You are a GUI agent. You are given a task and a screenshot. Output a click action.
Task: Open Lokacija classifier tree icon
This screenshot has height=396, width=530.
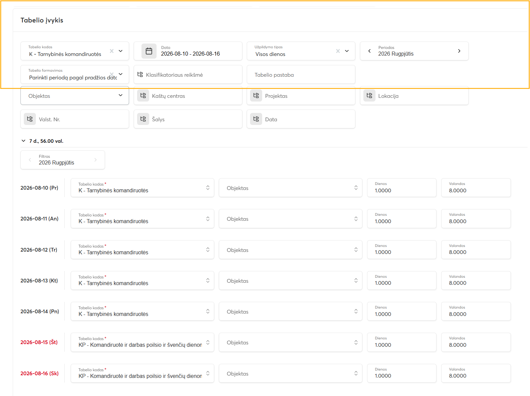(x=369, y=95)
